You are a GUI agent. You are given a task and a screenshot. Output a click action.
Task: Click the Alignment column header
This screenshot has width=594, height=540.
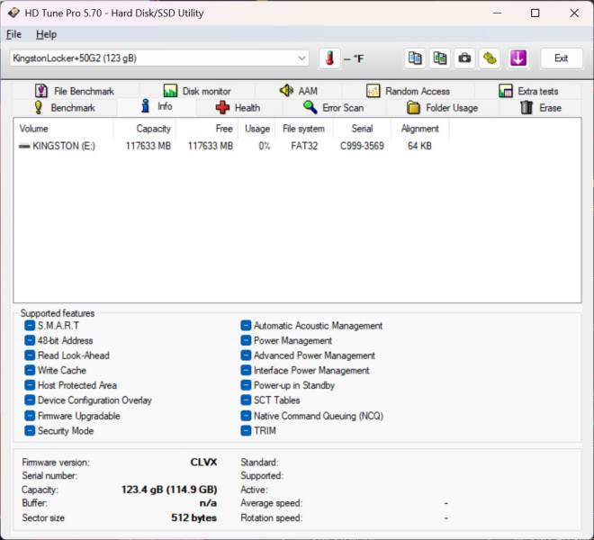point(419,129)
